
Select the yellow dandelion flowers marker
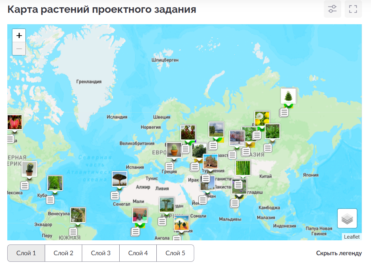click(262, 119)
